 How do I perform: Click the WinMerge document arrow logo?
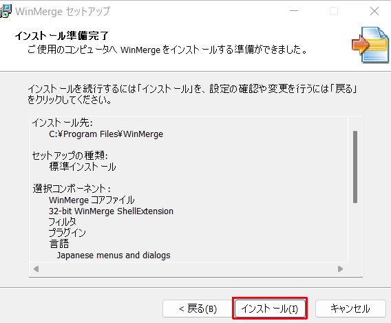click(x=370, y=45)
